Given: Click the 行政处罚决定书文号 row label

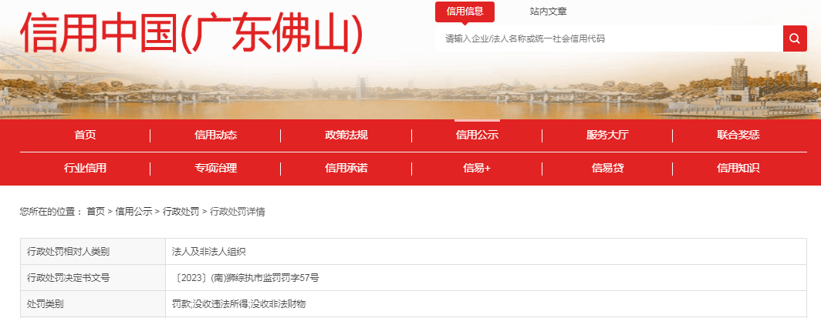Looking at the screenshot, I should tap(68, 278).
